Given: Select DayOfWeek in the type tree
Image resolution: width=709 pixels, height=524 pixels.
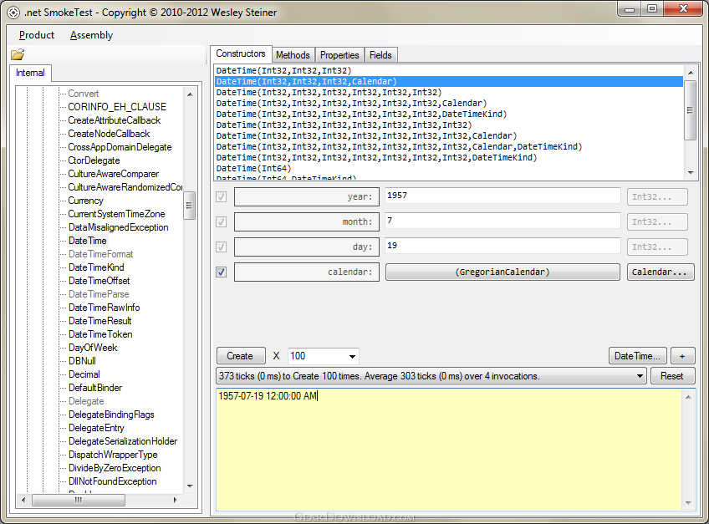Looking at the screenshot, I should pyautogui.click(x=93, y=348).
